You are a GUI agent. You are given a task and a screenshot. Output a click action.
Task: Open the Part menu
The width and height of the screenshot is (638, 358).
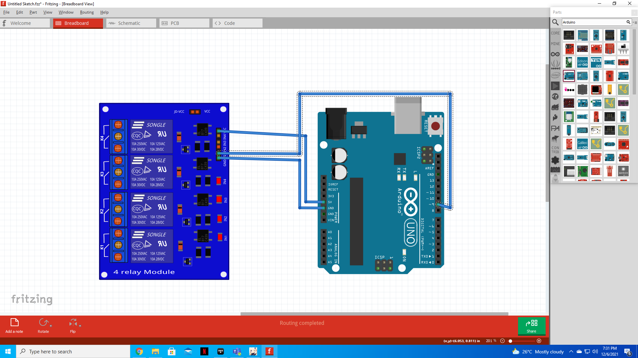[x=33, y=12]
